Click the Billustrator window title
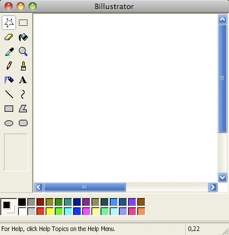229x235 pixels. click(114, 6)
